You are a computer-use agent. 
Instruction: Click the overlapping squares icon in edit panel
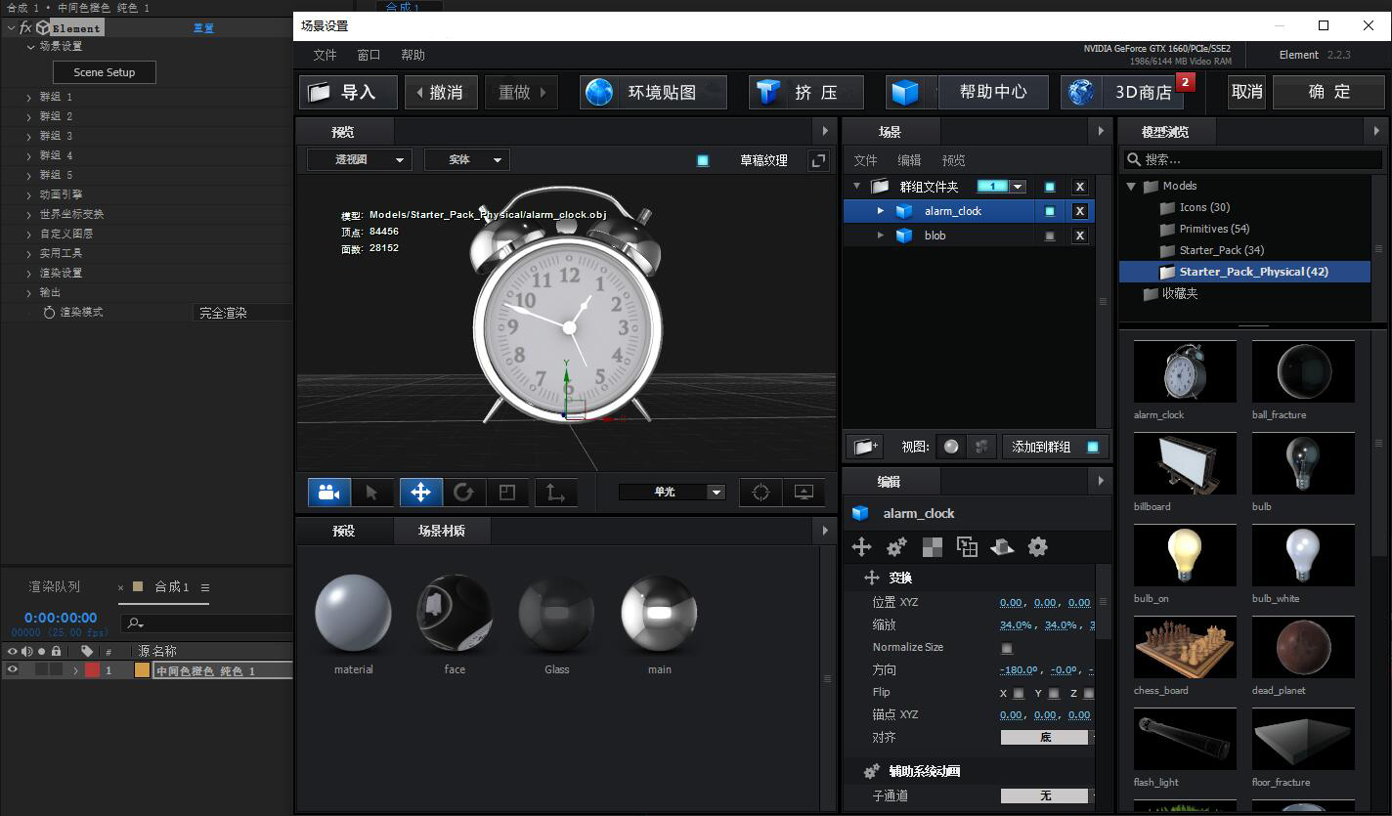pos(967,547)
